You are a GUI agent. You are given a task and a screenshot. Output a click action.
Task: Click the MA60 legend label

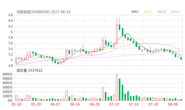tap(175, 12)
